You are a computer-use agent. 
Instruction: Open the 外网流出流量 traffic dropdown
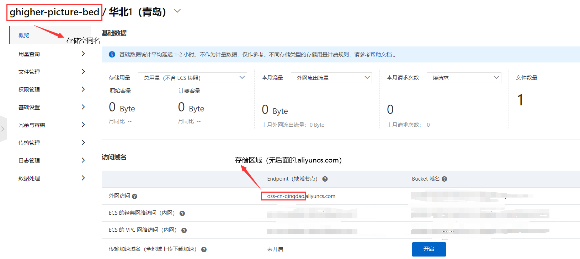(x=331, y=78)
